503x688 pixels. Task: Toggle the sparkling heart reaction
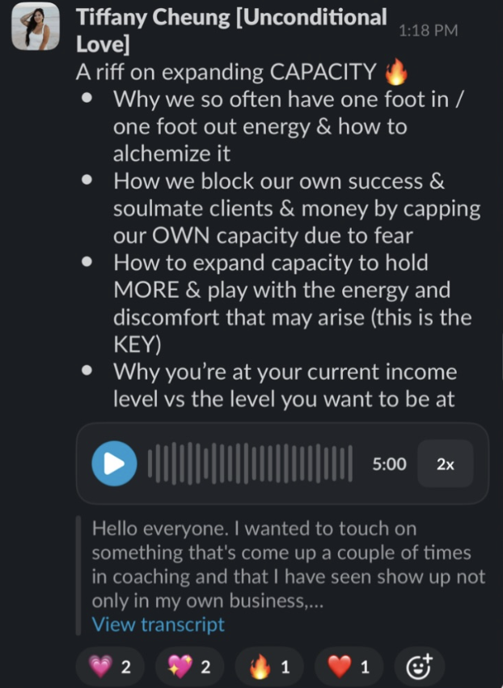[x=190, y=666]
